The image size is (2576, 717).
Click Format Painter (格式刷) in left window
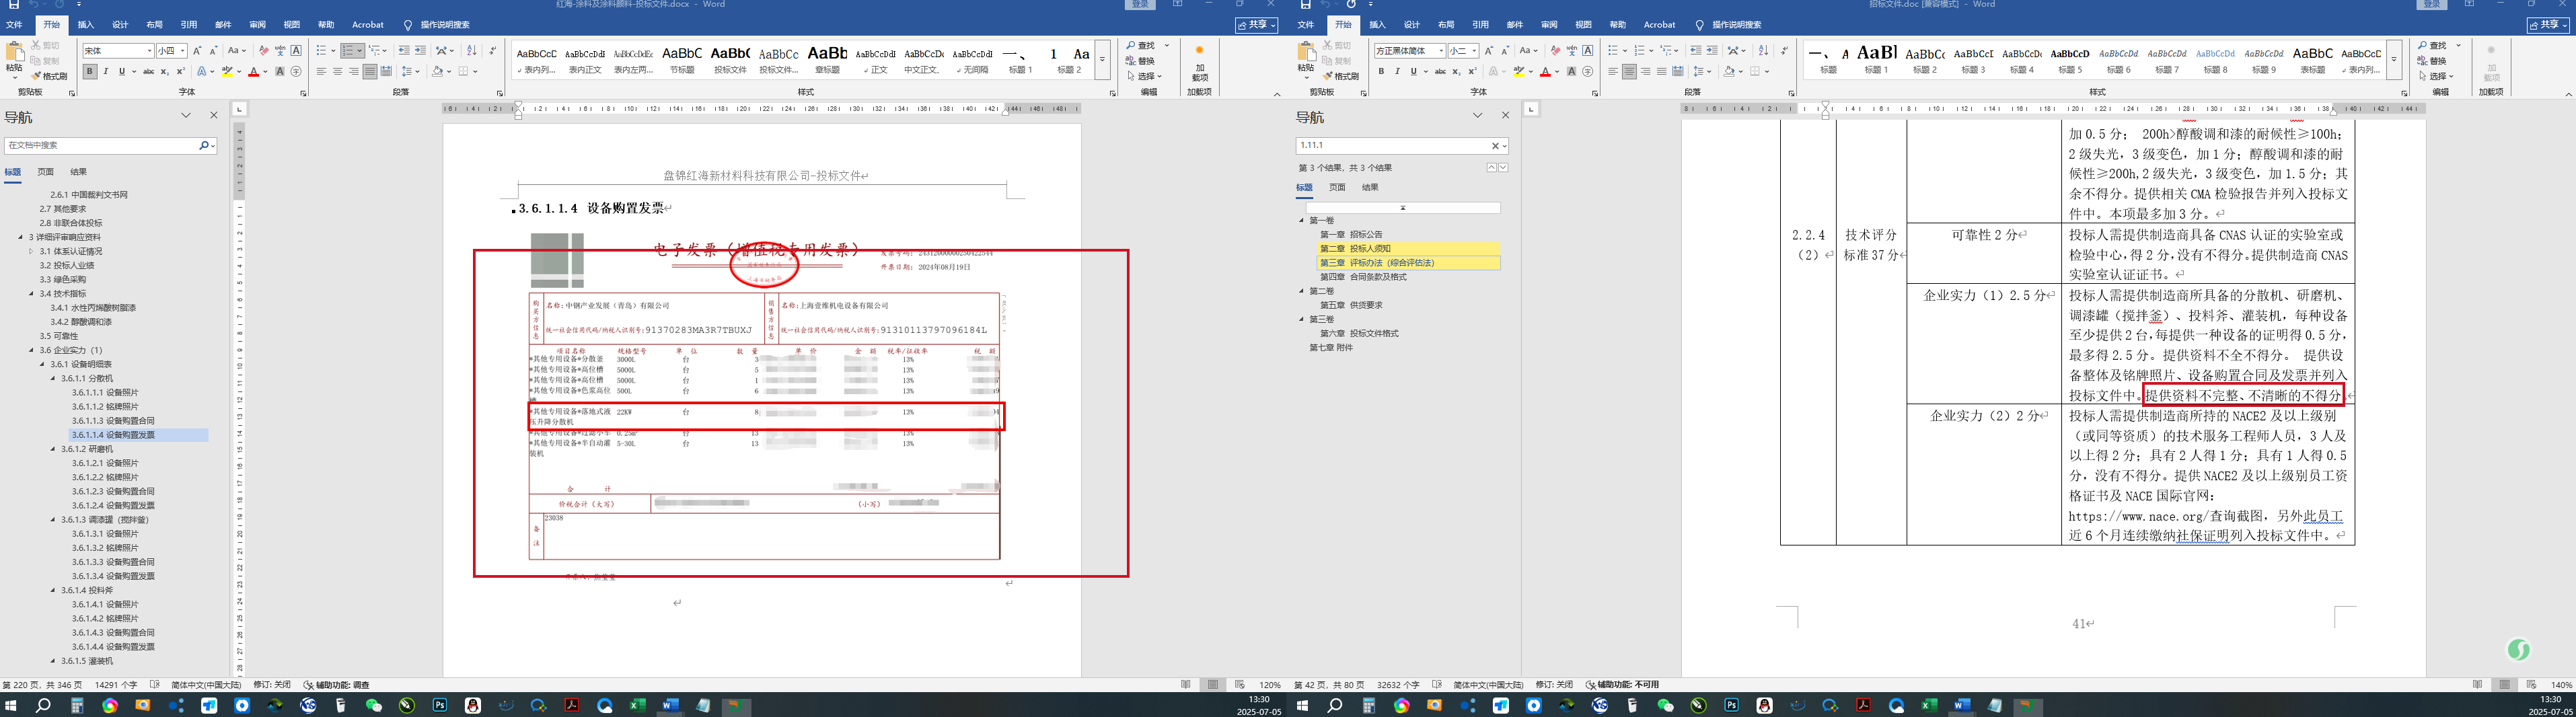pyautogui.click(x=49, y=76)
